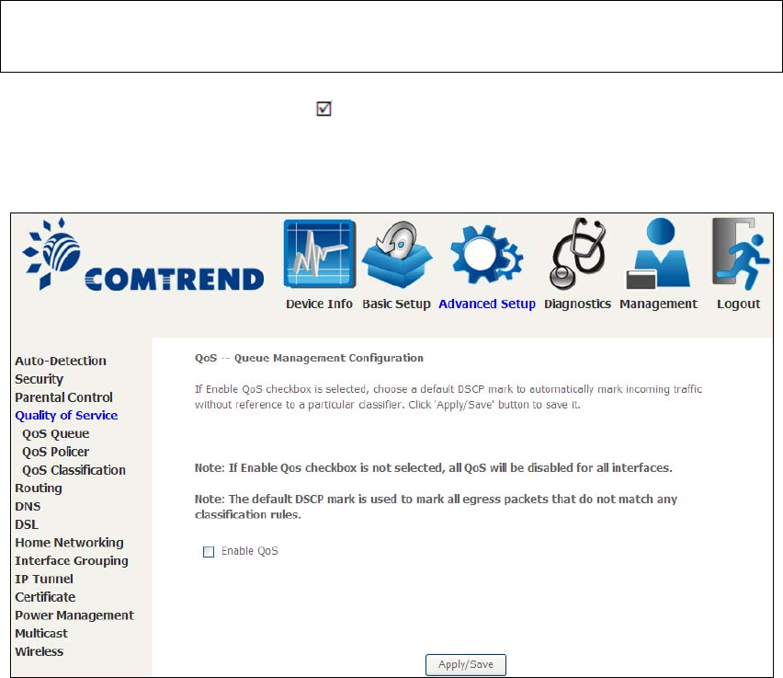Click the 'Enable QoS' label text
This screenshot has width=783, height=678.
[x=250, y=551]
